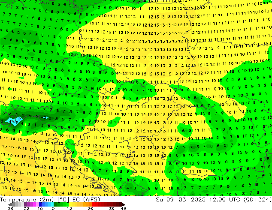This screenshot has height=210, width=272.
Task: Click the cyan below-zero patch on the map
Action: 14,121
